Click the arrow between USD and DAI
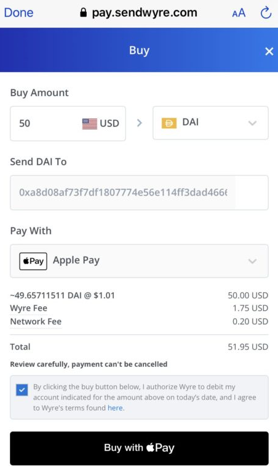Viewport: 278px width, 468px height. 139,123
